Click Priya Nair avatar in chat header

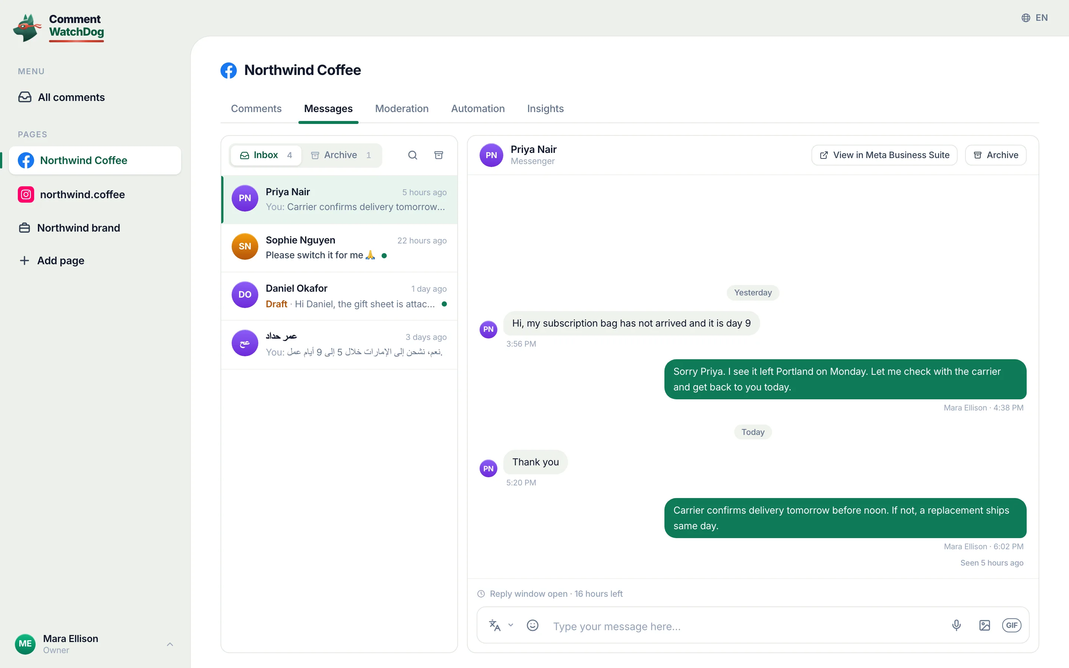pos(491,155)
